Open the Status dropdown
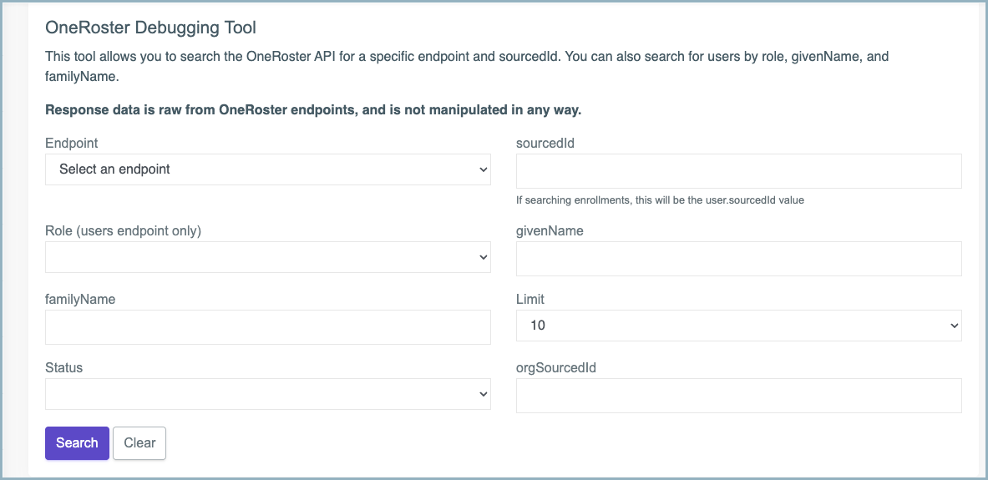Viewport: 988px width, 480px height. [x=268, y=394]
